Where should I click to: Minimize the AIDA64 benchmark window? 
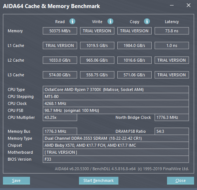172,5
